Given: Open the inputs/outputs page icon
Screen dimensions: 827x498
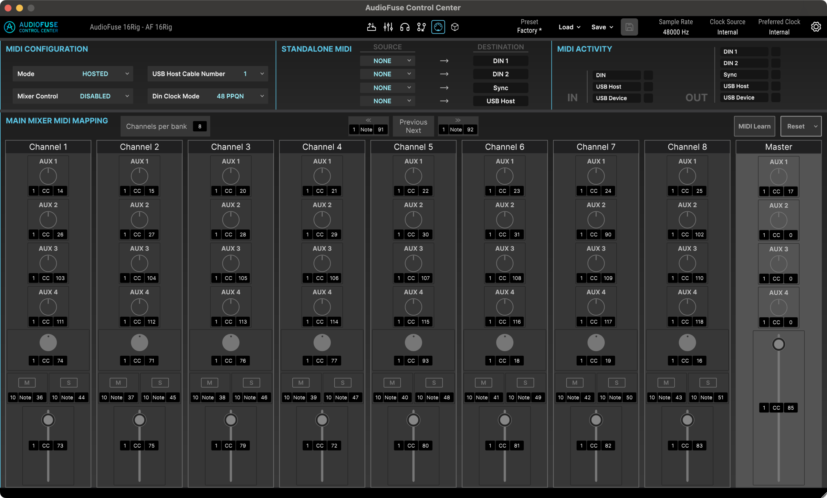Looking at the screenshot, I should coord(371,27).
